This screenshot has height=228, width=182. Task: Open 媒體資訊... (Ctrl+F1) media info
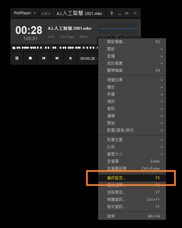(132, 200)
